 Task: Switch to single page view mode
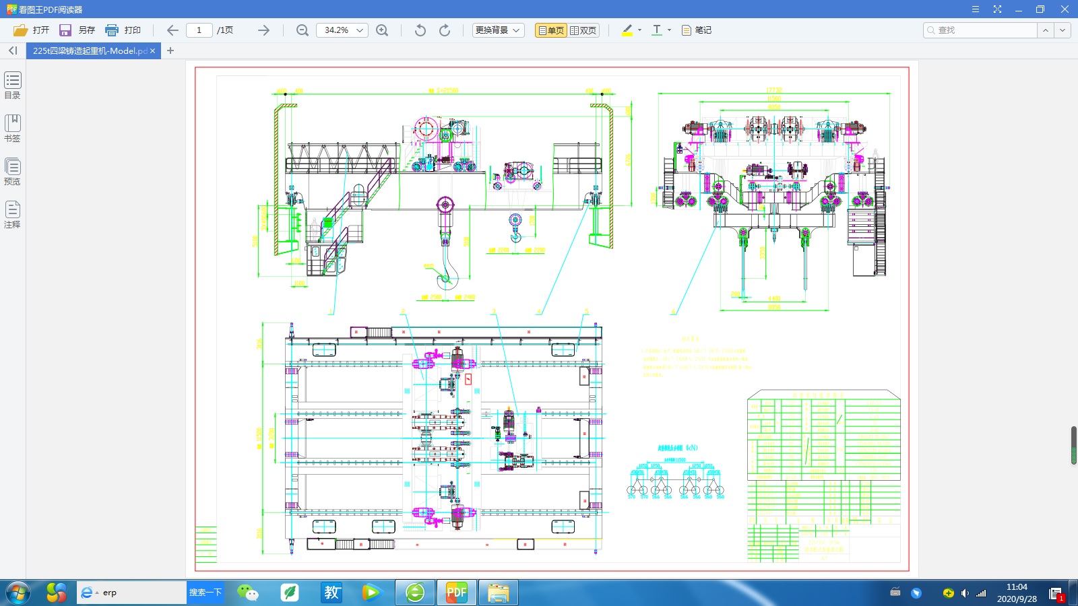click(550, 30)
